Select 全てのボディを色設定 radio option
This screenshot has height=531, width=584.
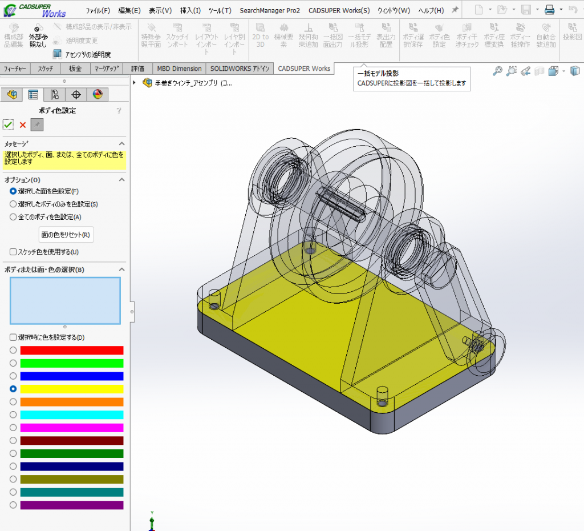coord(13,217)
